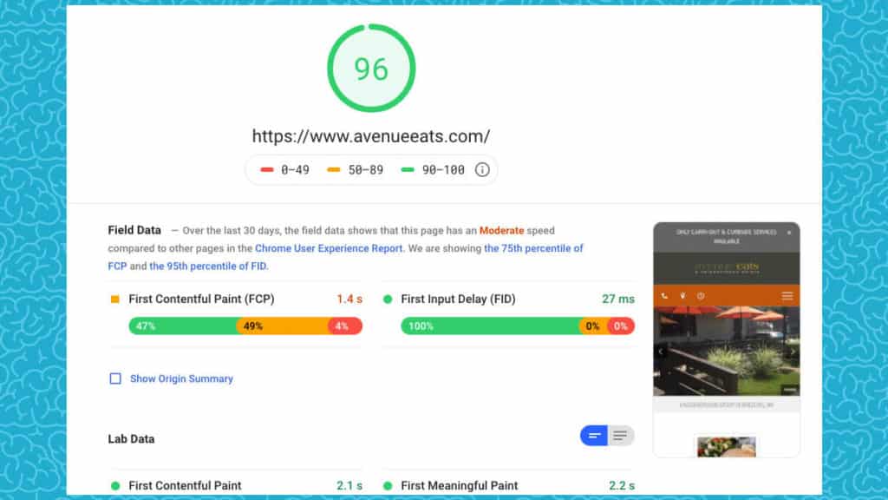Click the 96 performance score gauge
Viewport: 888px width, 500px height.
tap(371, 69)
